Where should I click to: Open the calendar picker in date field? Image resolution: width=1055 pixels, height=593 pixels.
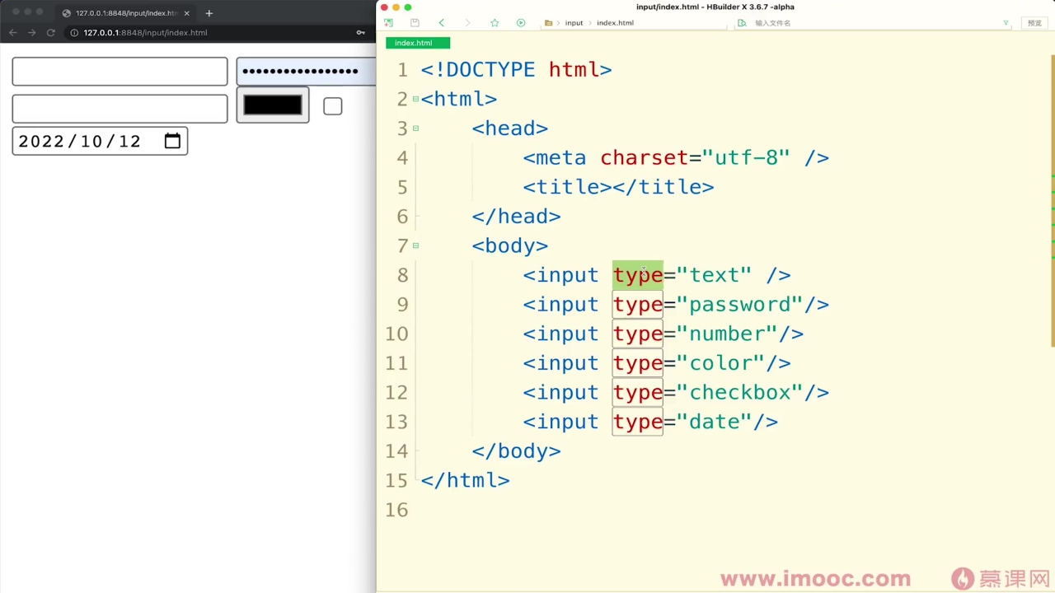172,141
